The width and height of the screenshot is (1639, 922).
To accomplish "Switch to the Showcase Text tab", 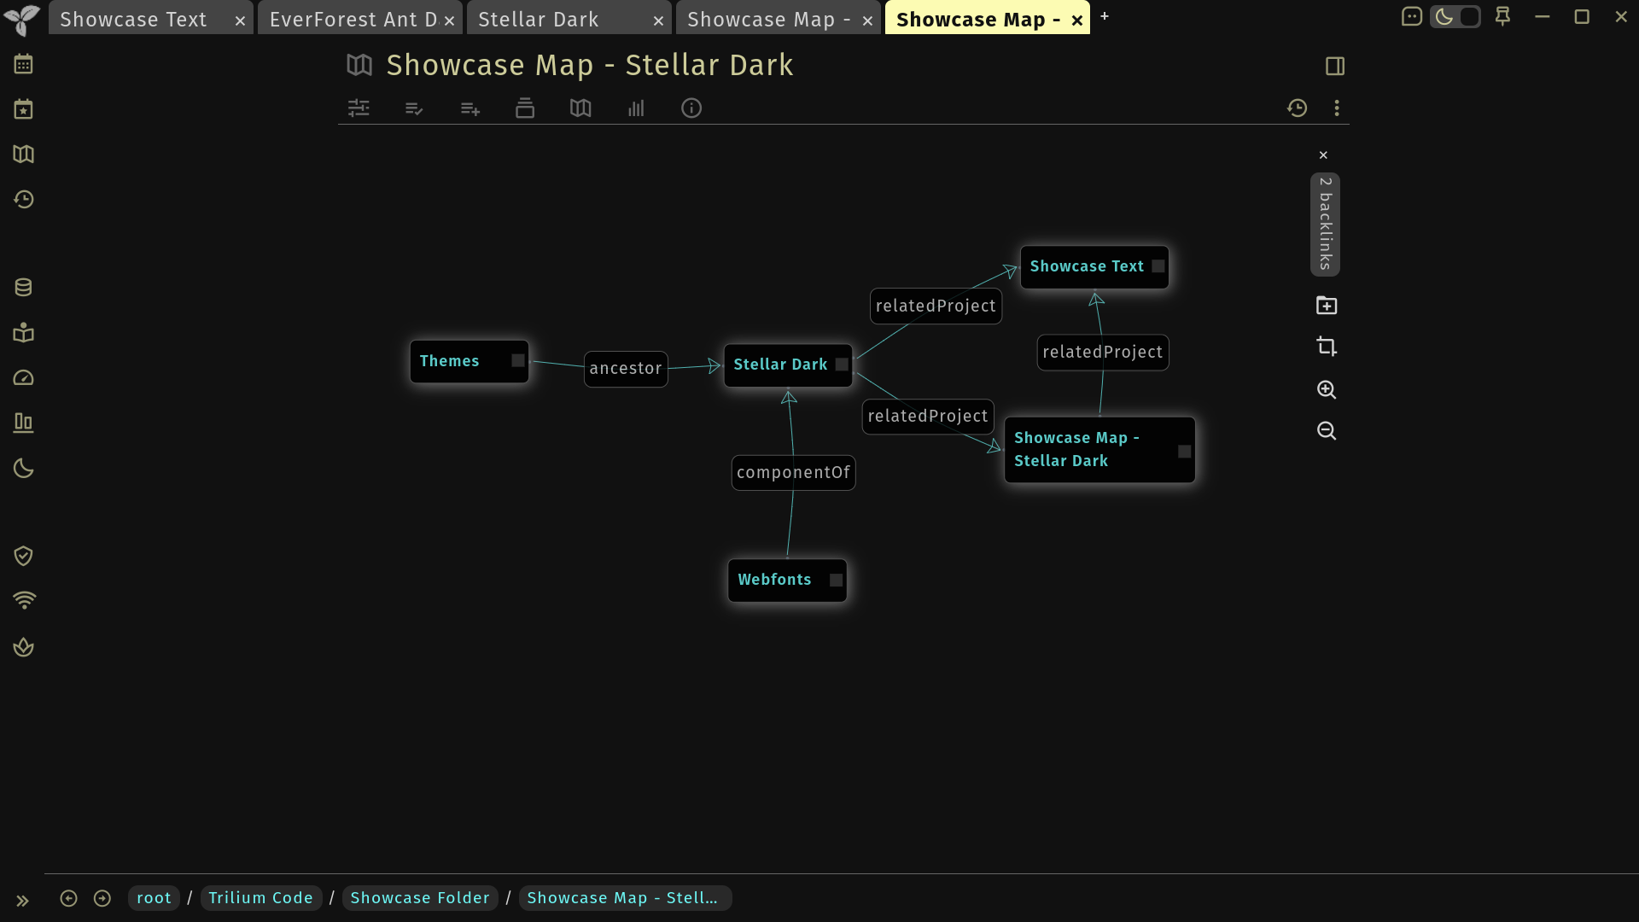I will coord(151,20).
